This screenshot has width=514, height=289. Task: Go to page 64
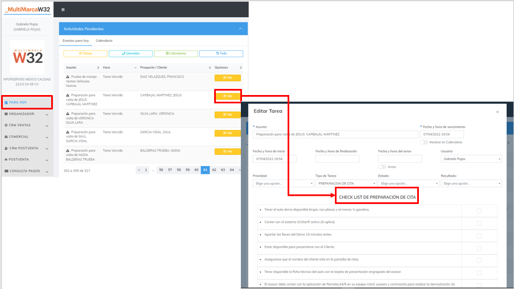point(232,170)
